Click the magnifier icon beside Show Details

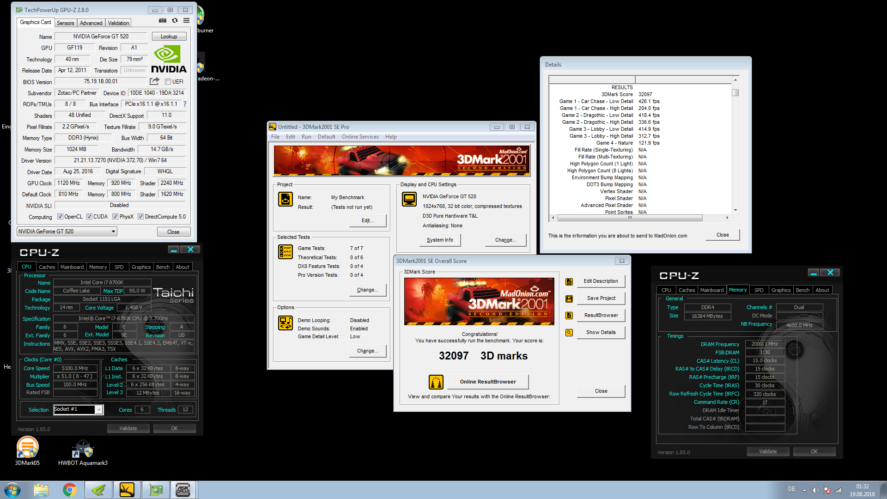569,333
